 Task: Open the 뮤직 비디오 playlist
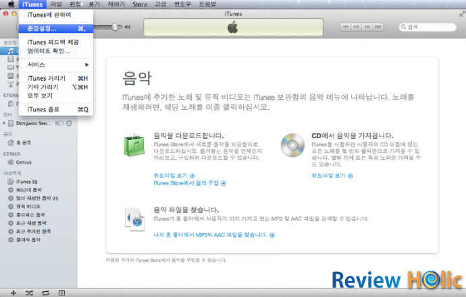pyautogui.click(x=28, y=206)
